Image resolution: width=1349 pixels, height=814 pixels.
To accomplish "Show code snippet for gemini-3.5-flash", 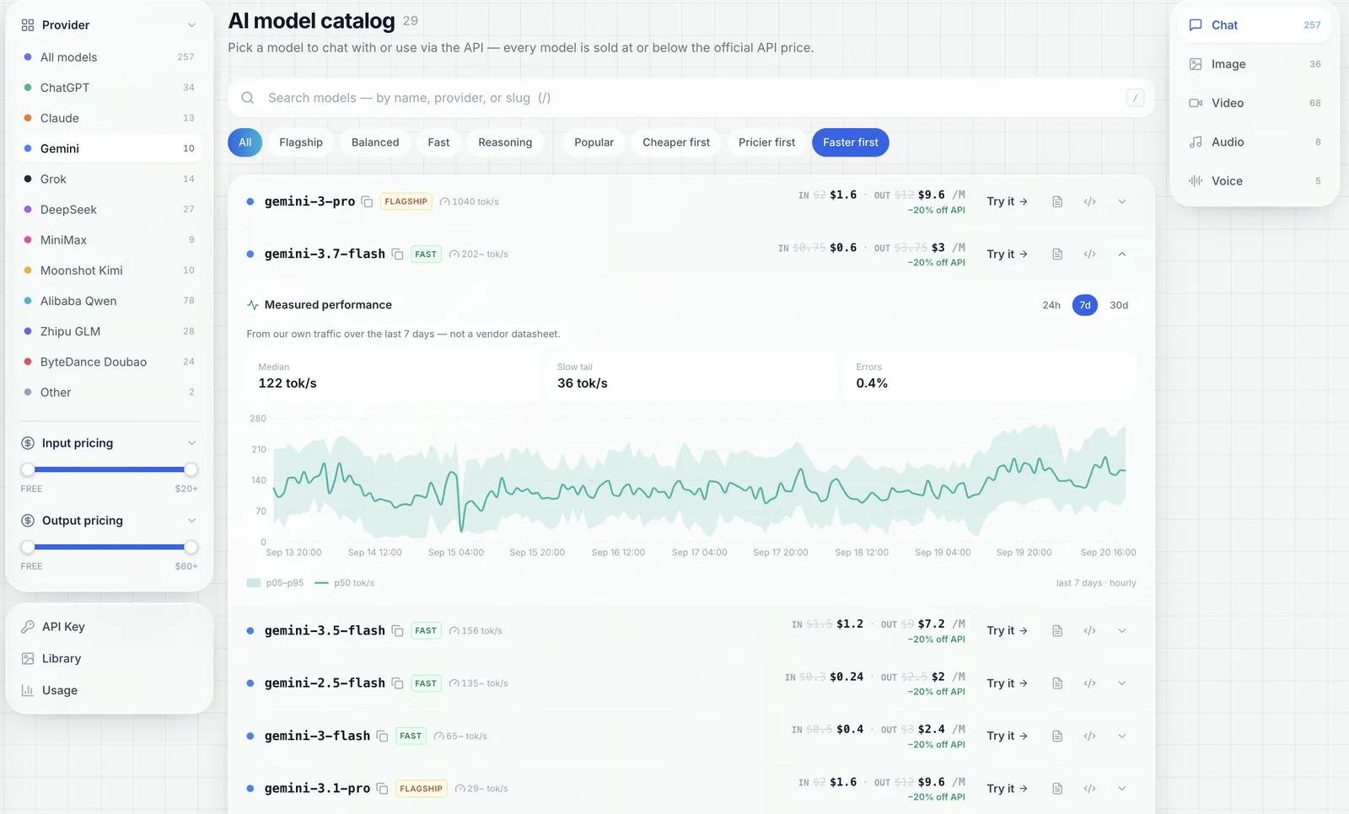I will tap(1089, 631).
